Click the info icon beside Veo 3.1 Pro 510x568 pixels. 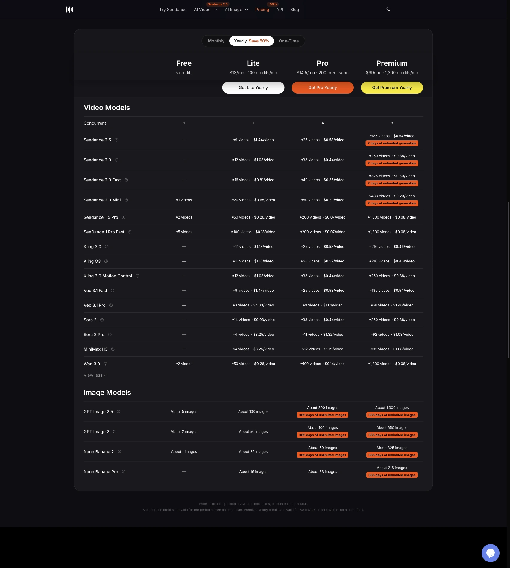click(x=111, y=305)
